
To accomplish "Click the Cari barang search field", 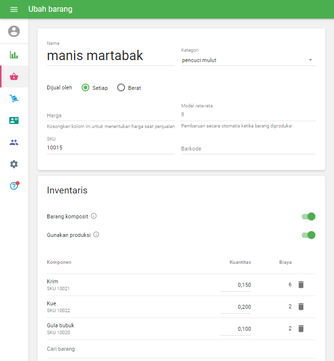I will [x=181, y=349].
